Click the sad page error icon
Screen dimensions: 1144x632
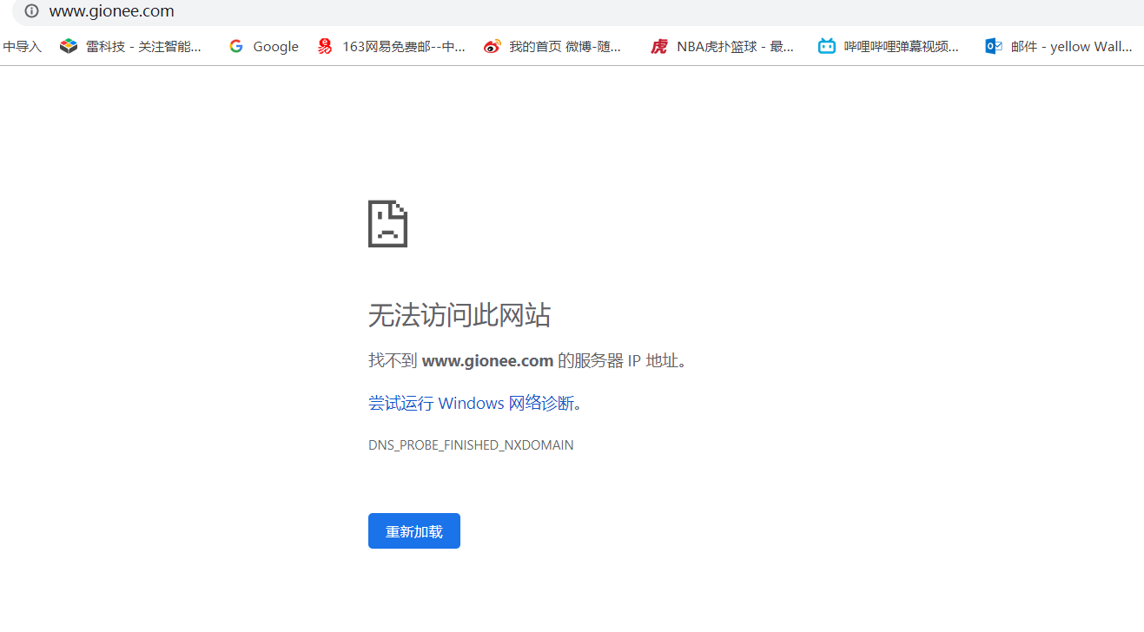pos(387,223)
